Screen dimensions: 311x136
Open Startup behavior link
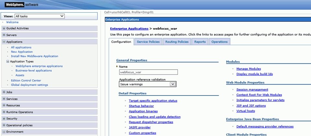click(141, 106)
